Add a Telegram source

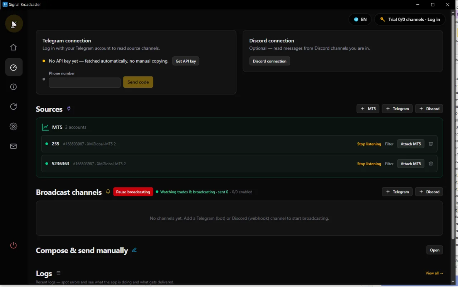(x=397, y=109)
